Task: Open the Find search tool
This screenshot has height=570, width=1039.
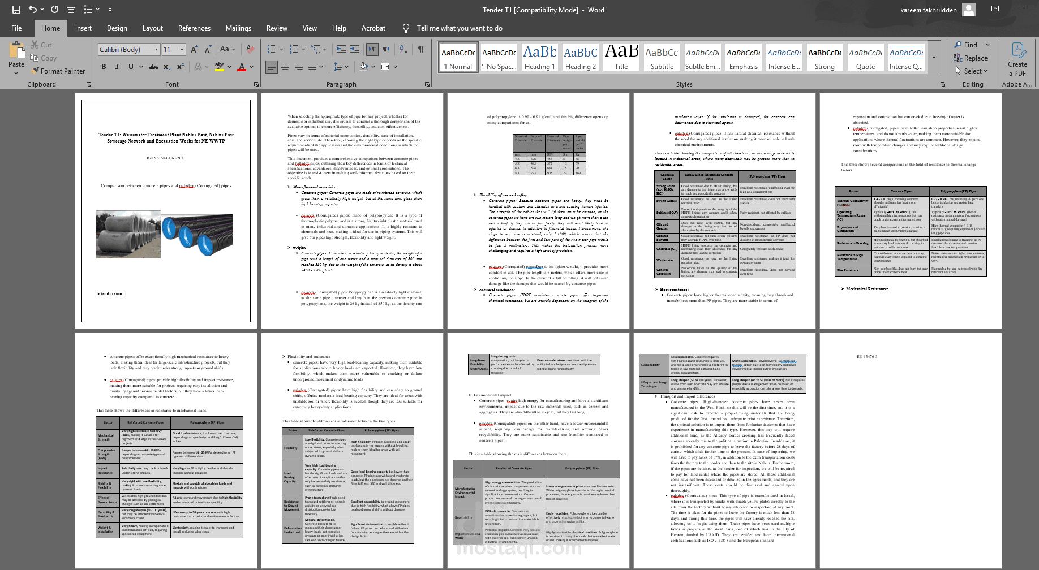Action: point(966,45)
